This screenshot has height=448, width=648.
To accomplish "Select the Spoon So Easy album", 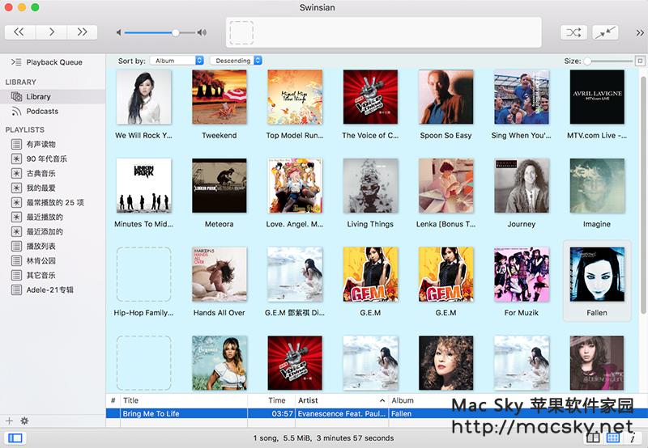I will point(446,97).
